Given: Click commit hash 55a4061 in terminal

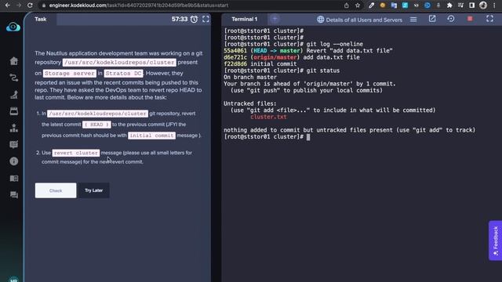Looking at the screenshot, I should [235, 50].
